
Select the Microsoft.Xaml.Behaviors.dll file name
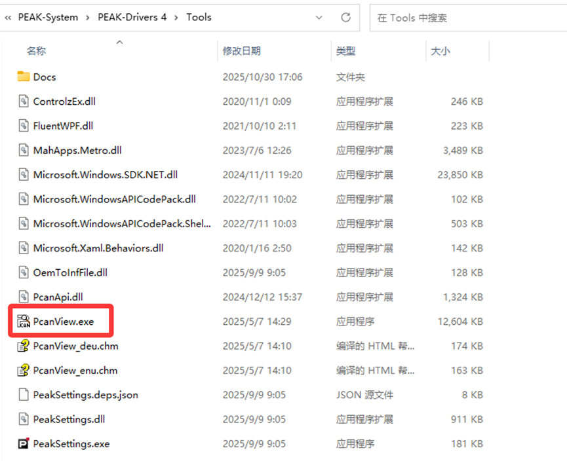98,248
